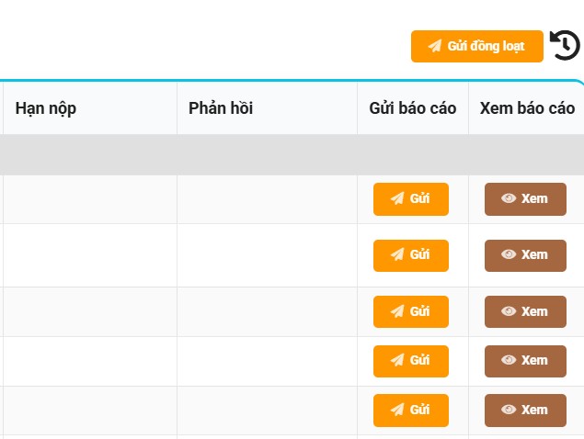The image size is (584, 439).
Task: Send the report in the fourth row
Action: pyautogui.click(x=410, y=360)
